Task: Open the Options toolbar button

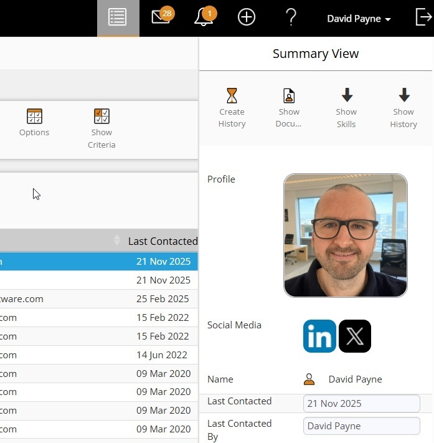Action: click(34, 122)
